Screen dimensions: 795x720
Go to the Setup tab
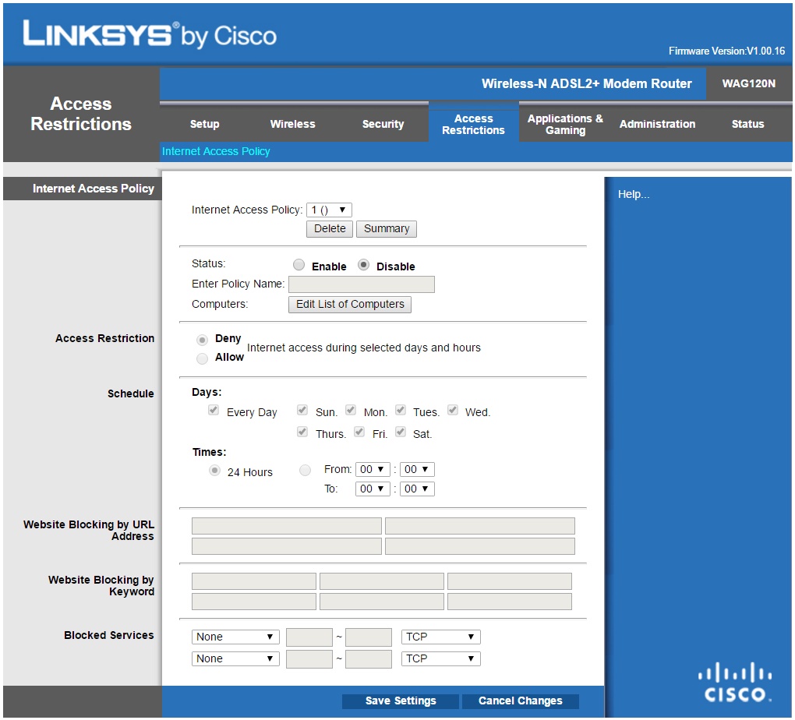point(205,124)
